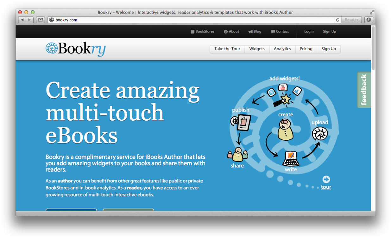This screenshot has width=391, height=238.
Task: Select Sign Up in the main menu
Action: click(329, 49)
